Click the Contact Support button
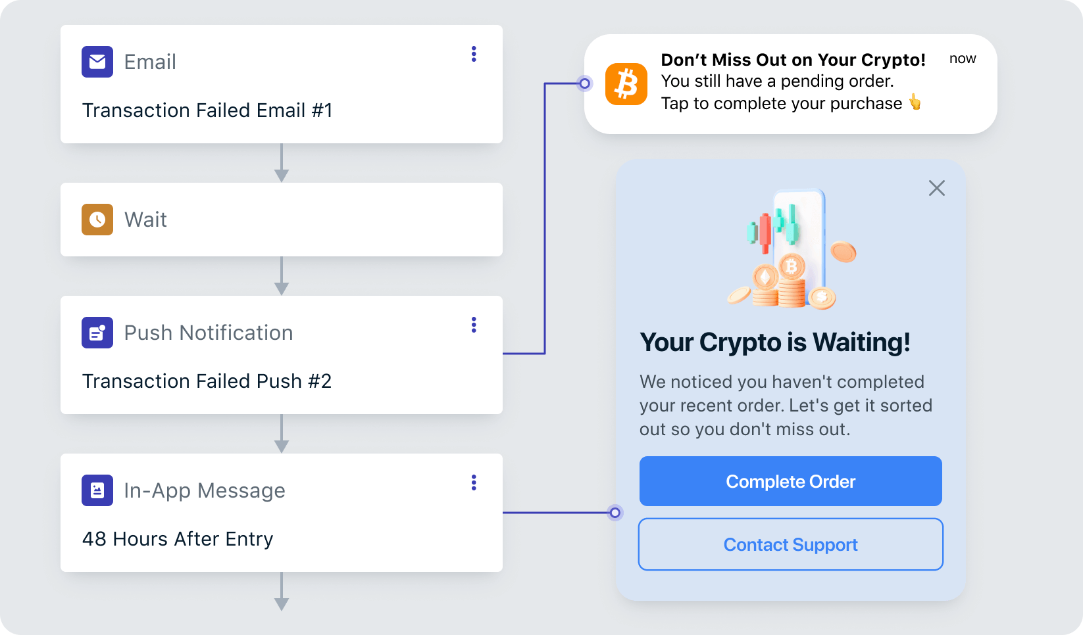1083x635 pixels. point(790,544)
